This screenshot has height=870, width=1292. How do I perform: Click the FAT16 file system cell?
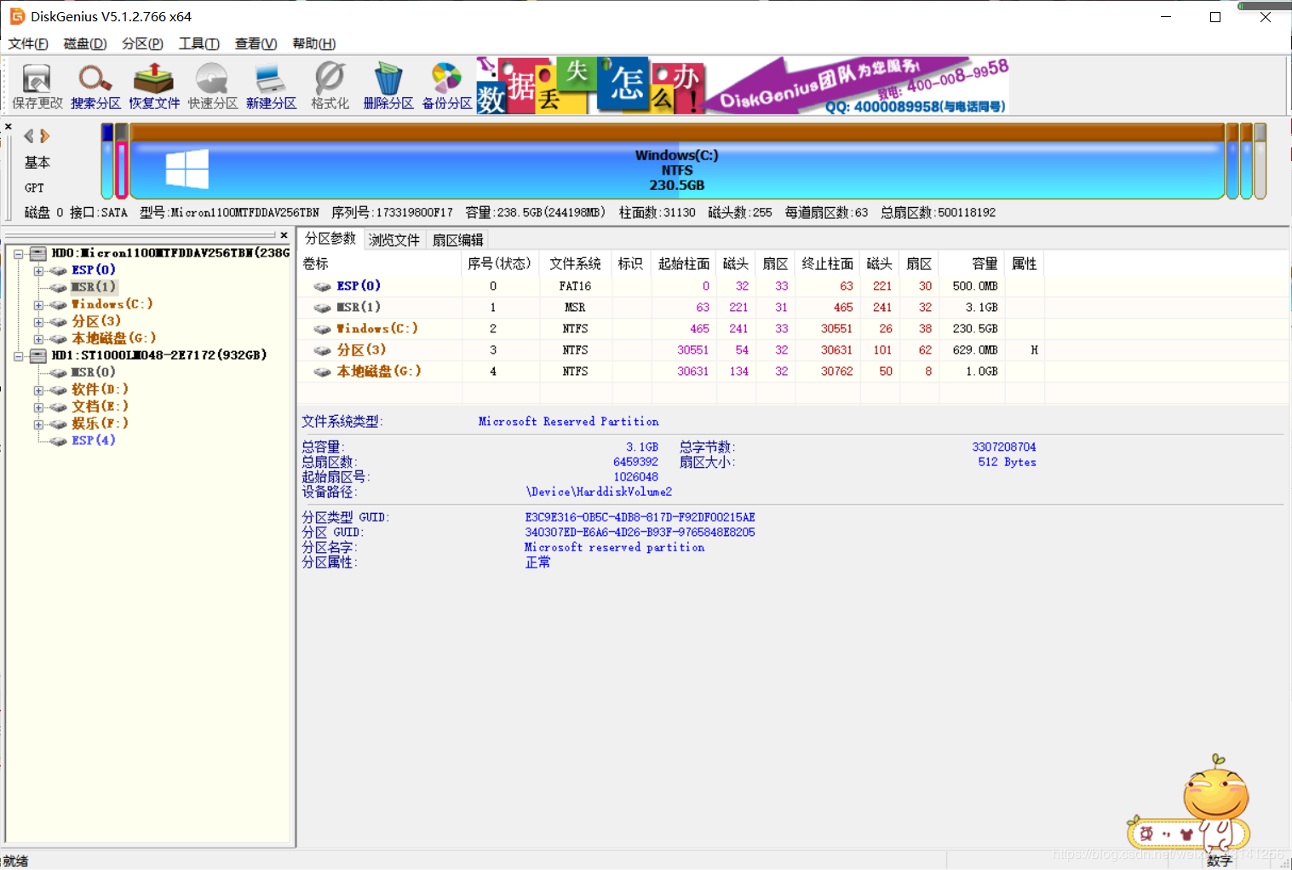pos(575,286)
